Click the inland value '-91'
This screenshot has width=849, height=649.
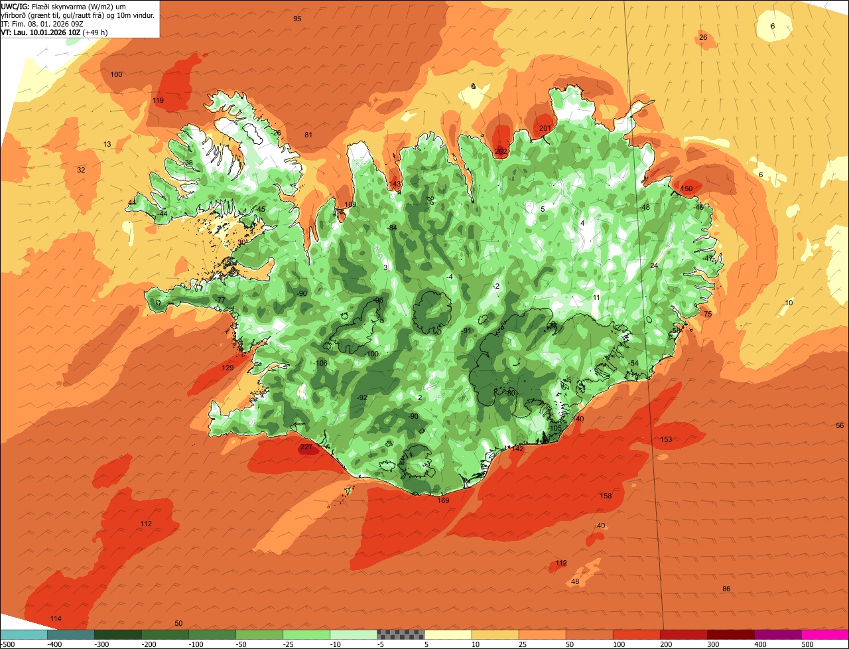click(x=466, y=330)
